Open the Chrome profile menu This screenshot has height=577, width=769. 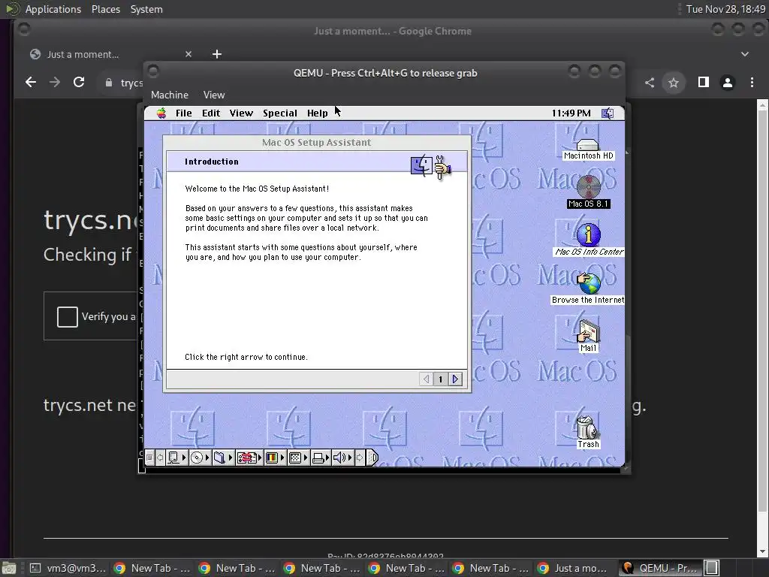click(x=727, y=83)
